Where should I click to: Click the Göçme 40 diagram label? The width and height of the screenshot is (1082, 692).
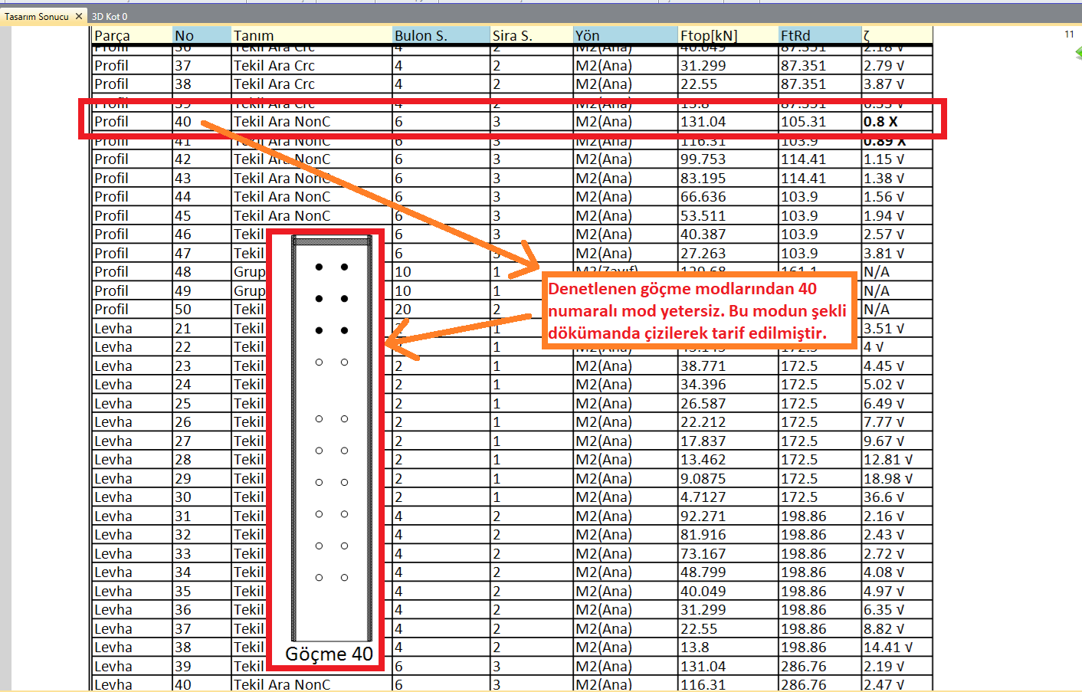click(x=329, y=654)
